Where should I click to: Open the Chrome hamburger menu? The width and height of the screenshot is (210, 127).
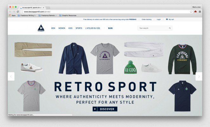[200, 12]
